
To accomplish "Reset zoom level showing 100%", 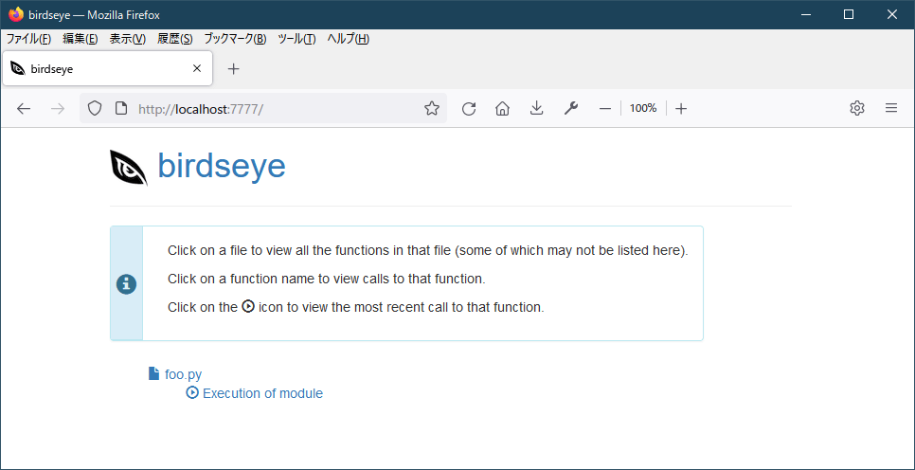I will click(x=643, y=108).
